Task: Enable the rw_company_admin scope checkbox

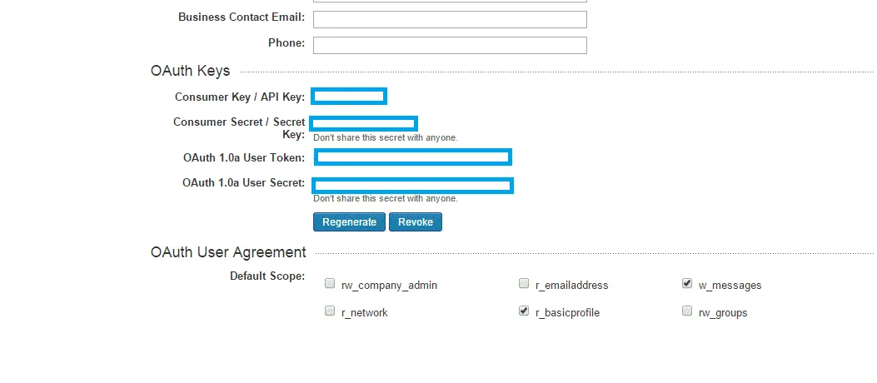Action: pyautogui.click(x=330, y=283)
